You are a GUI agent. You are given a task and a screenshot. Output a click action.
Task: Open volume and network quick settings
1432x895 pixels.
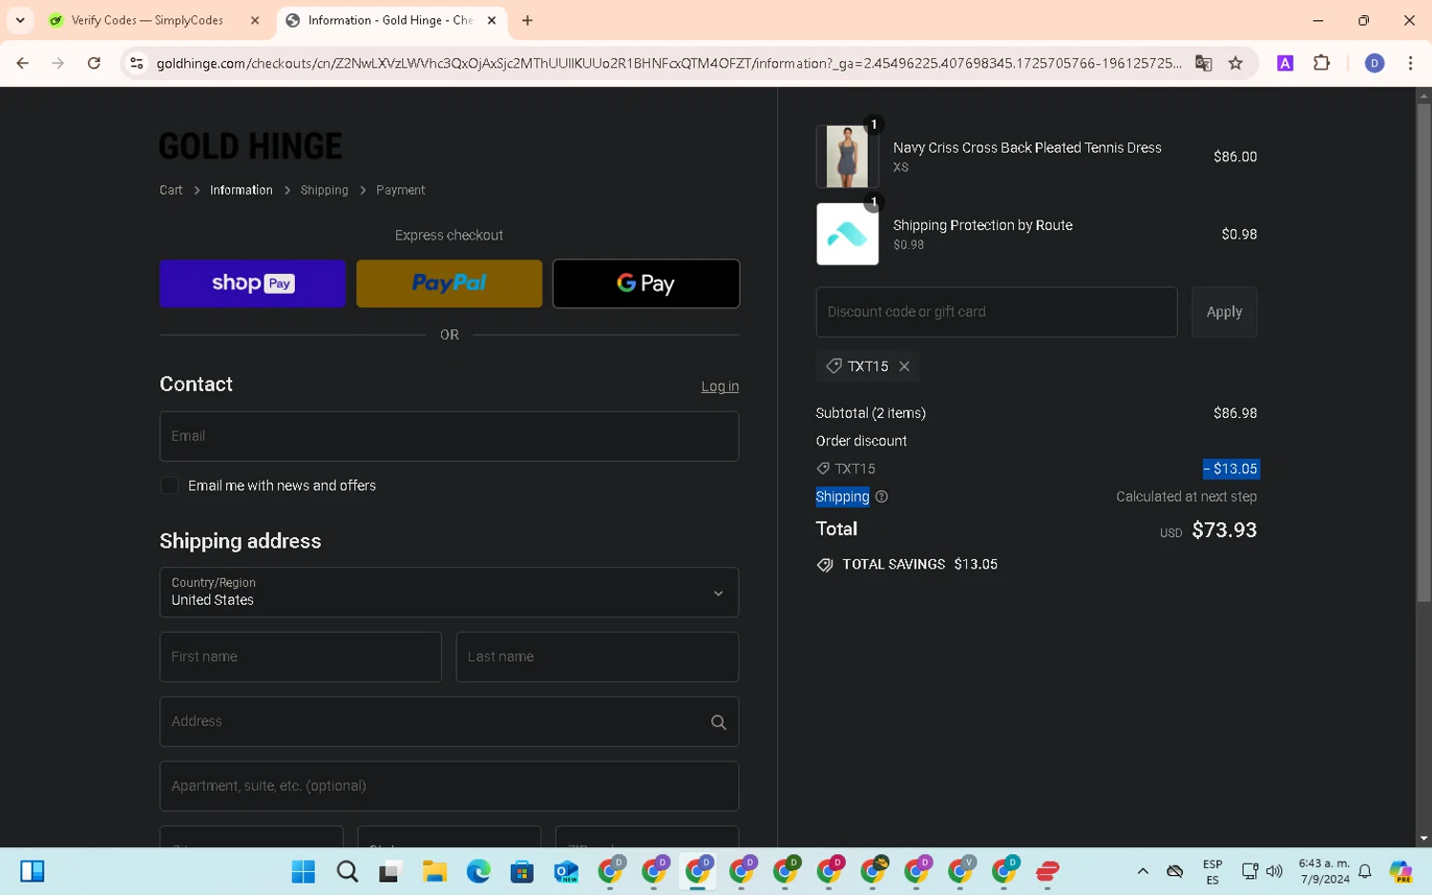(1261, 871)
